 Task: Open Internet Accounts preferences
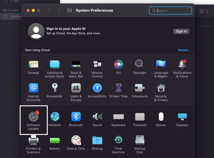34,92
